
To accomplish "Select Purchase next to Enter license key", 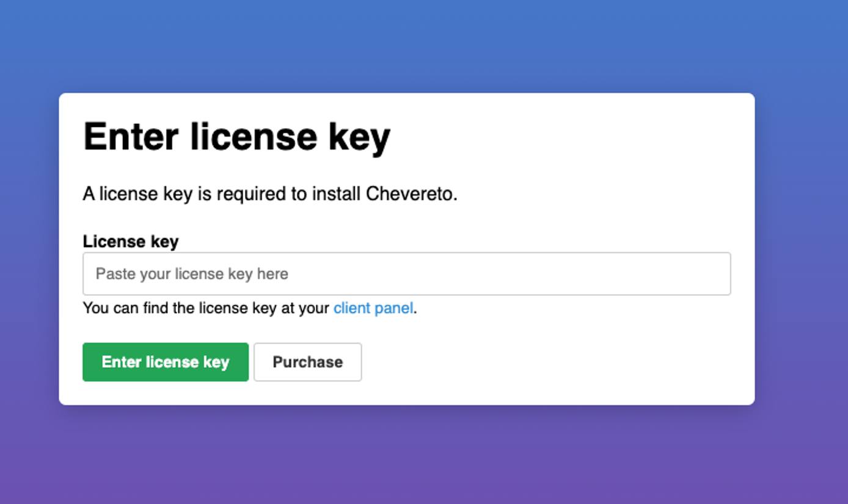I will pos(307,362).
